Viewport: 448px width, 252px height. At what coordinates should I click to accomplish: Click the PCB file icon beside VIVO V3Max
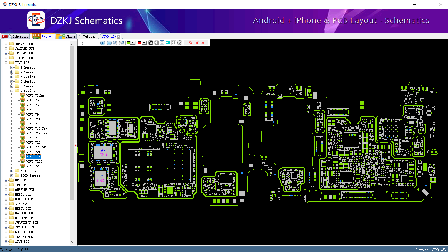coord(23,96)
